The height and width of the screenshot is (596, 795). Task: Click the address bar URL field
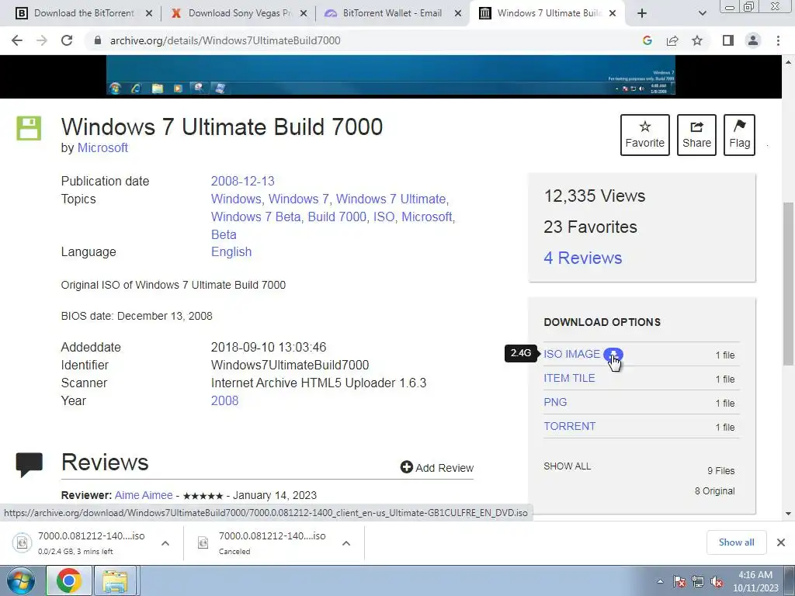[x=365, y=40]
